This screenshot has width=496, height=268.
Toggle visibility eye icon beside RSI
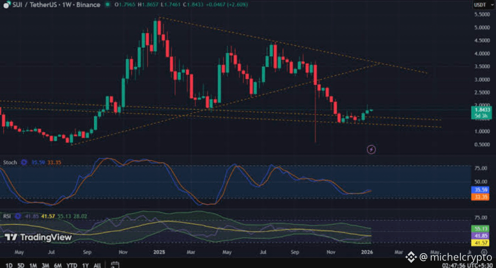[18, 216]
